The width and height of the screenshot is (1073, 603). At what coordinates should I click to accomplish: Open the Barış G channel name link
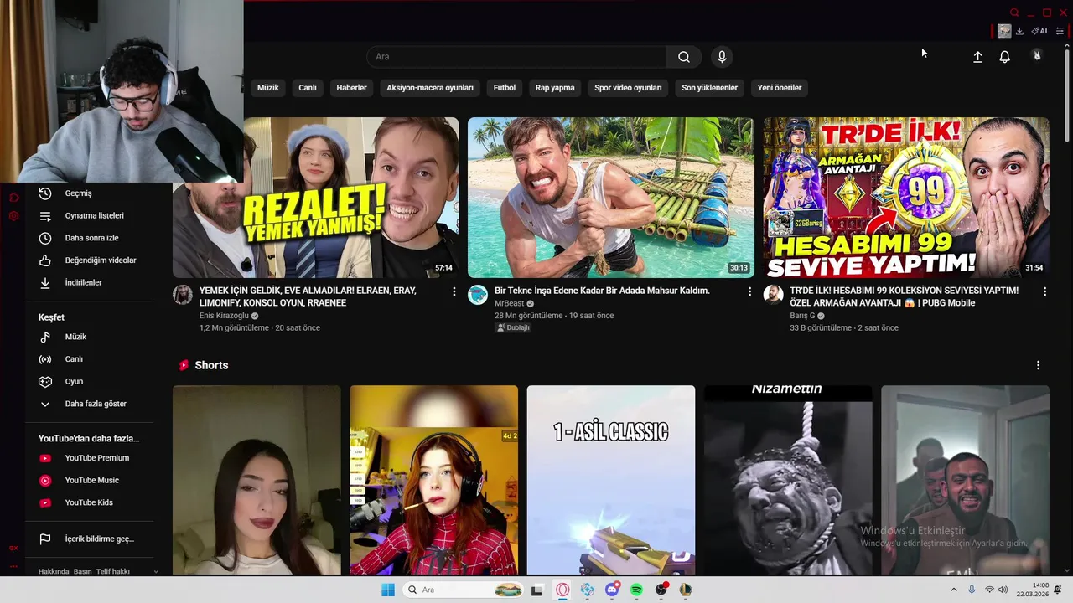click(x=802, y=316)
